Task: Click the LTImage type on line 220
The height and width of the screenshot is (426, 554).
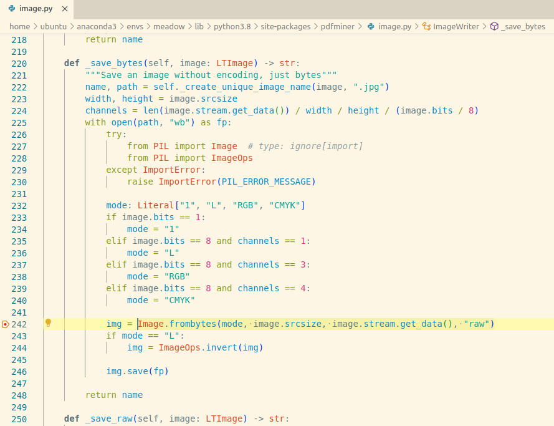Action: [x=234, y=63]
